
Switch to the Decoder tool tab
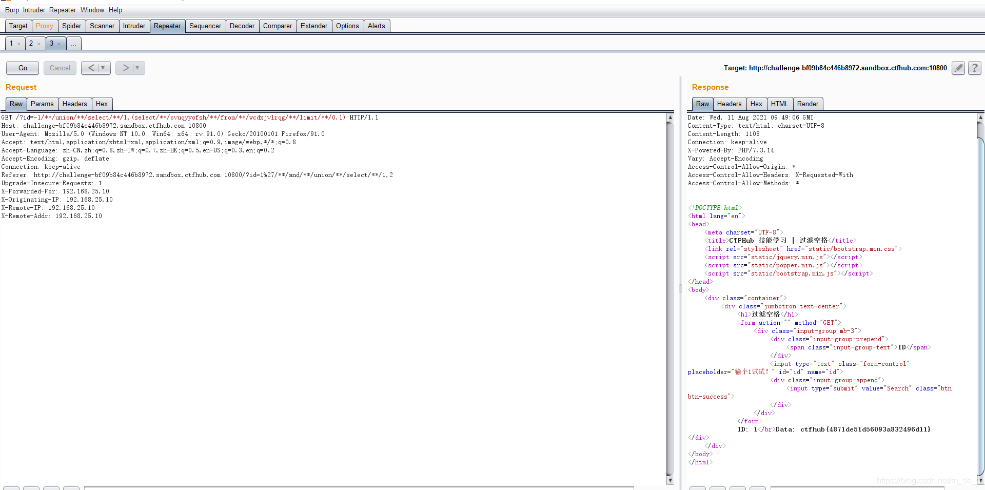tap(242, 26)
